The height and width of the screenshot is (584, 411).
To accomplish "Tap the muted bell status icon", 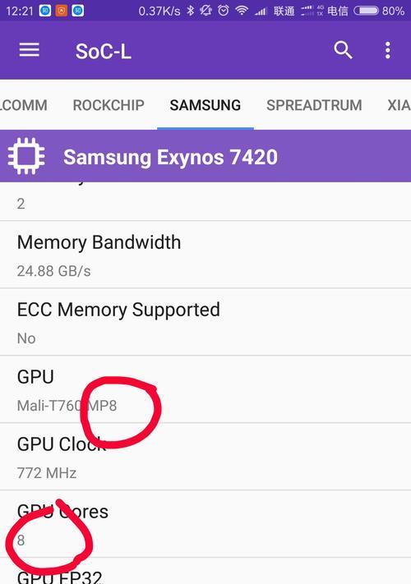I will click(206, 11).
